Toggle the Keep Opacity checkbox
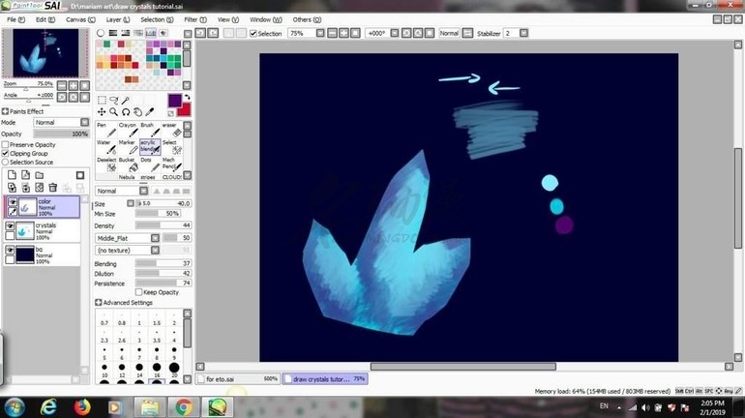Viewport: 745px width, 418px height. point(139,291)
